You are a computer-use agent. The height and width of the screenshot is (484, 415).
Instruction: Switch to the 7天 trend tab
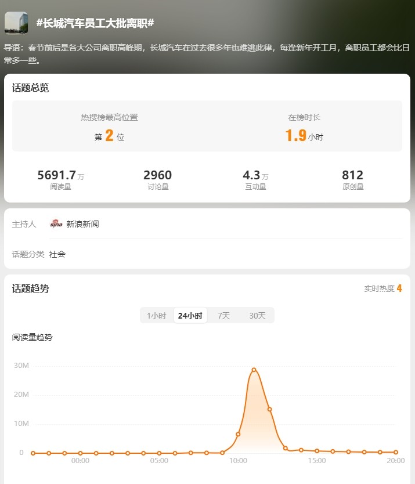[x=223, y=316]
